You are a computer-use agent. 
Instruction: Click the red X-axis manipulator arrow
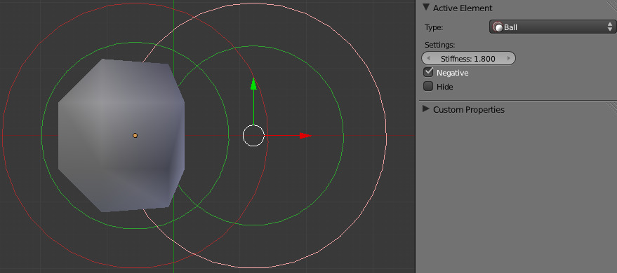coord(305,136)
